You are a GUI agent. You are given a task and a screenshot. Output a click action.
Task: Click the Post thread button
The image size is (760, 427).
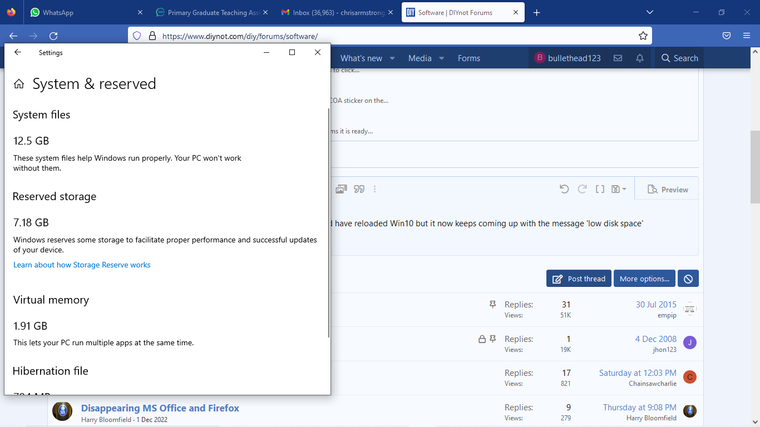[x=579, y=279]
